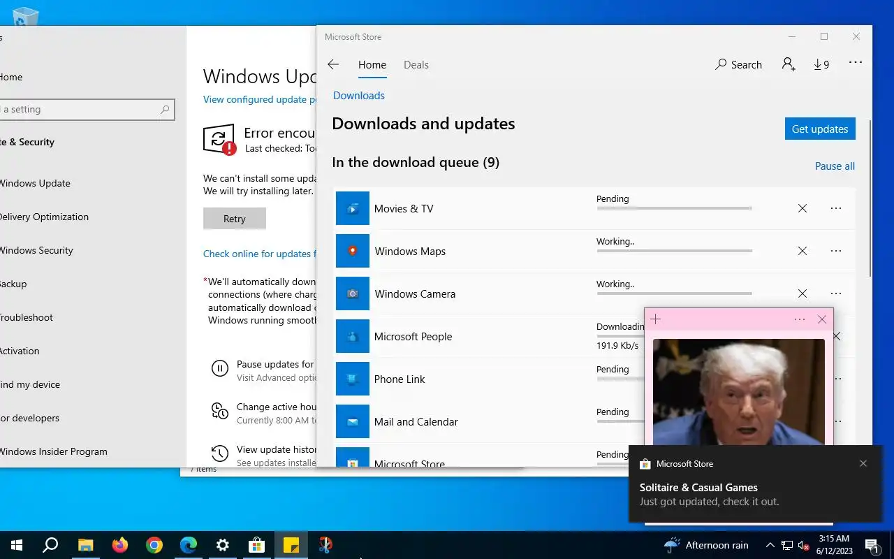
Task: Open taskbar Search
Action: coord(50,545)
